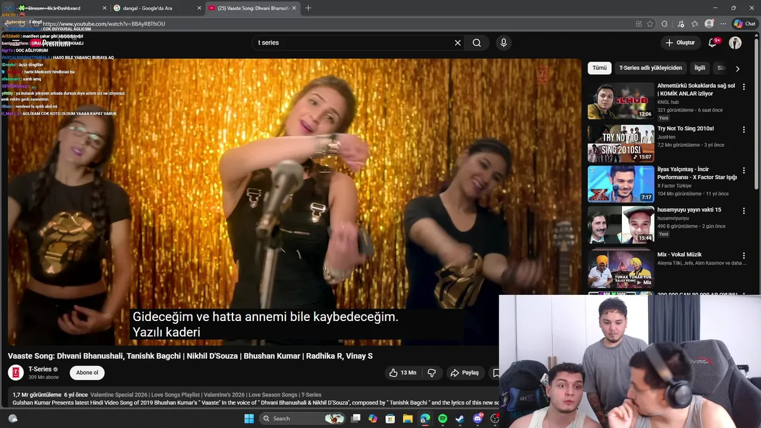Open husamyuyu yayın vakti 15 thumbnail
Screen dimensions: 761x428
pyautogui.click(x=621, y=225)
